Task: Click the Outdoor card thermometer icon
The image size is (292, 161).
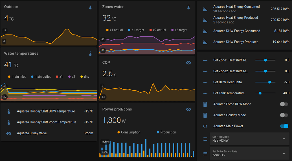Action: 90,7
